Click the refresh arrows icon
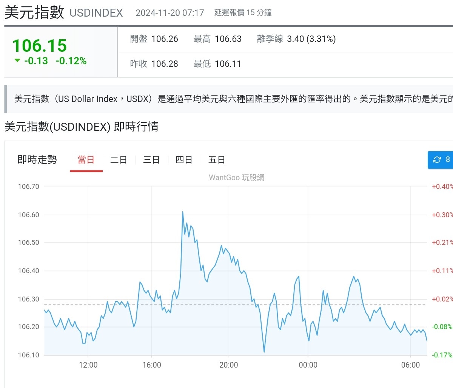 coord(437,160)
